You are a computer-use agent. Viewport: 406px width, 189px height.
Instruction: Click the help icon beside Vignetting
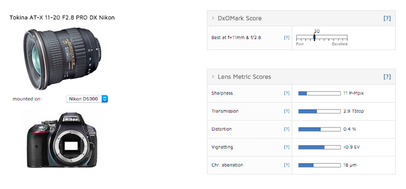(287, 147)
